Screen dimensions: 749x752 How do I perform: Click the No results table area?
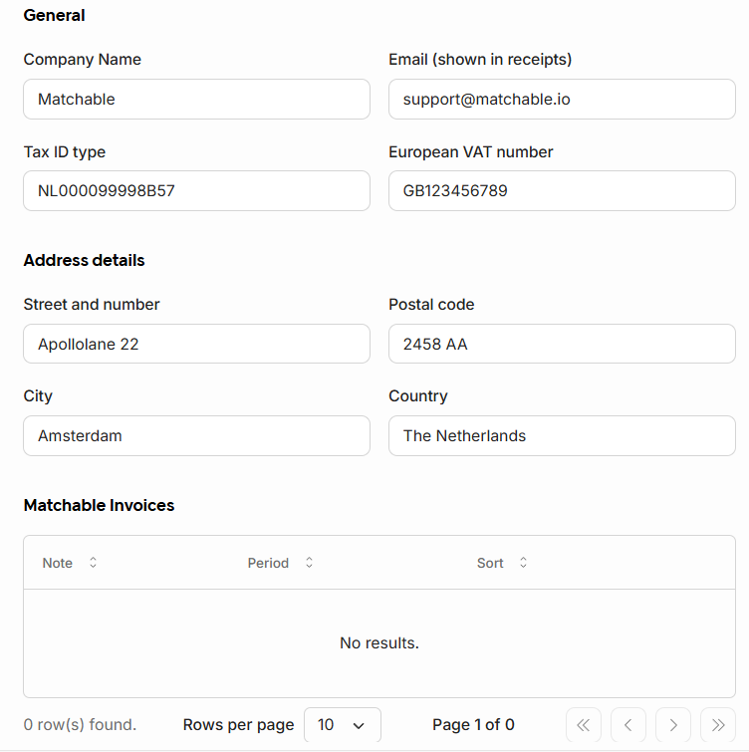(379, 643)
